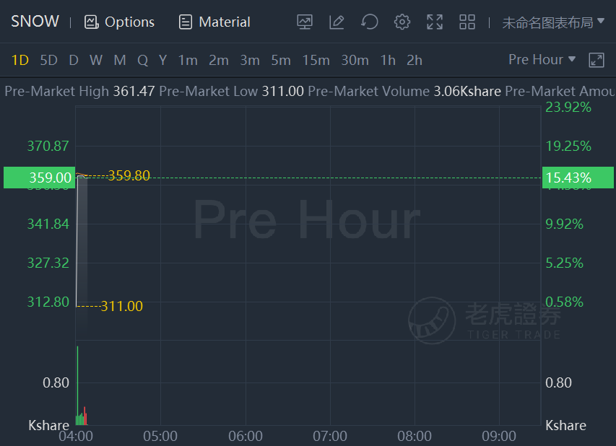Switch to the 5D timeframe
This screenshot has height=446, width=616.
point(48,61)
